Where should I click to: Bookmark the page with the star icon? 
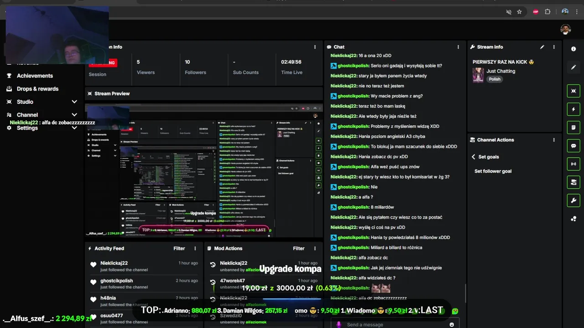[x=519, y=12]
